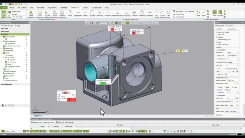This screenshot has height=138, width=245.
Task: Switch to 3D GD&T mode
Action: 3,14
